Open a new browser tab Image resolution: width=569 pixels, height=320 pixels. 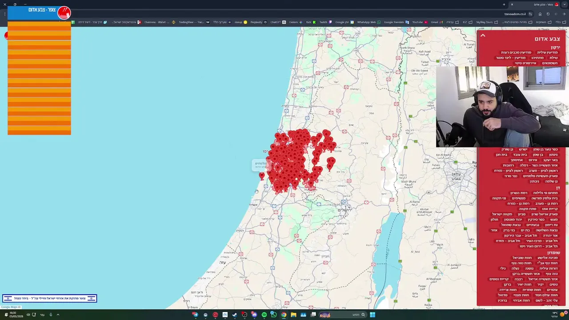coord(504,4)
